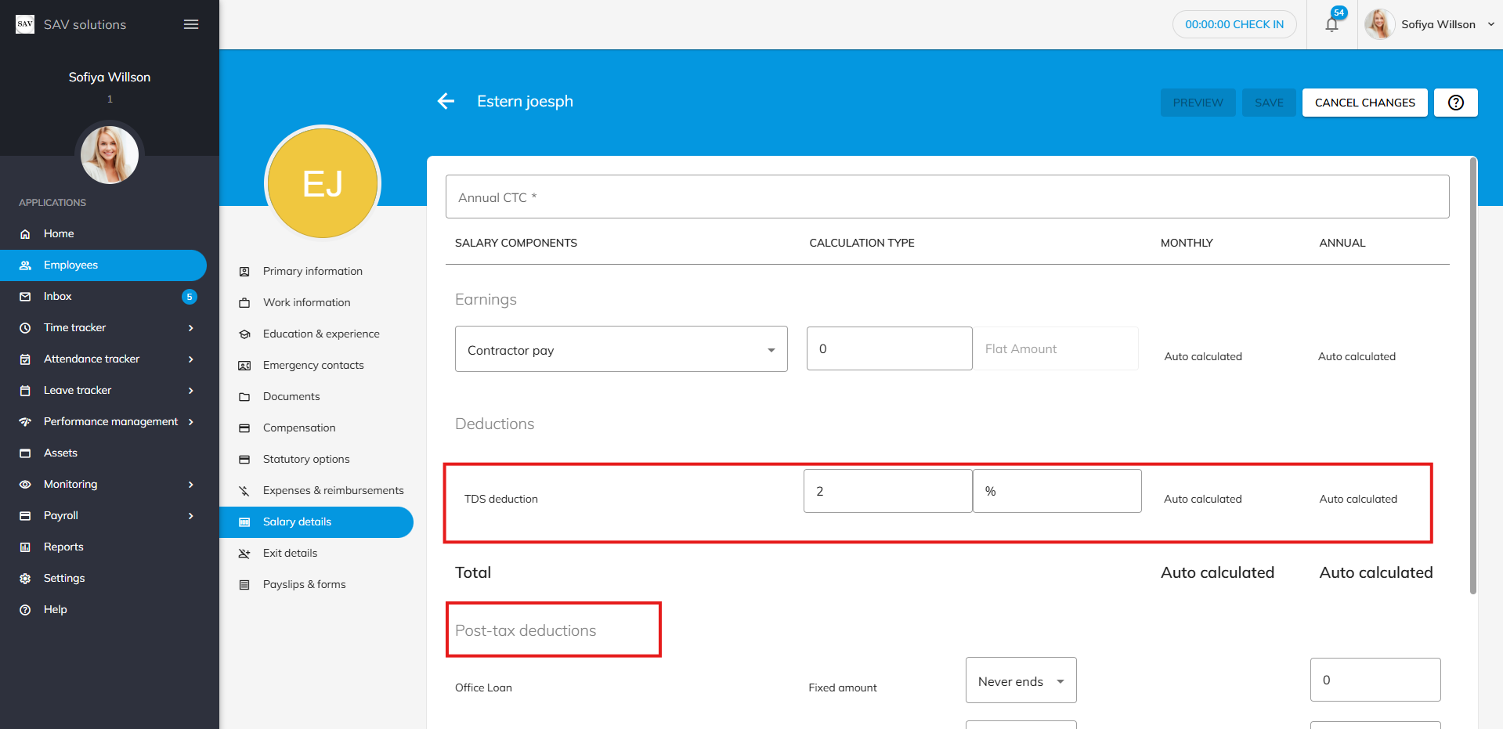Click the help question mark icon button
This screenshot has width=1503, height=729.
tap(1455, 103)
